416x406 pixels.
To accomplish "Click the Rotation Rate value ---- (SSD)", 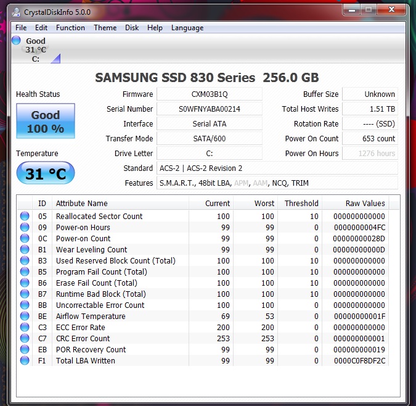I will click(x=370, y=124).
